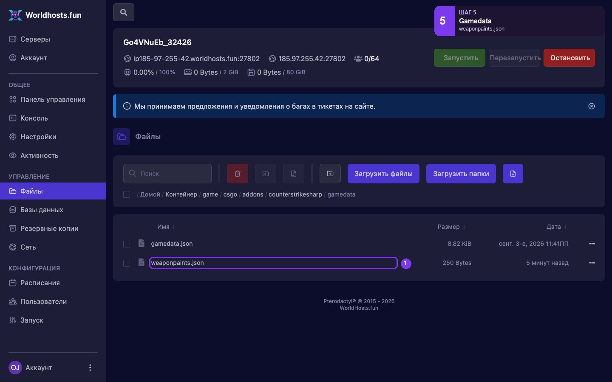Navigate to counterstrikesharp in breadcrumb

(x=295, y=194)
